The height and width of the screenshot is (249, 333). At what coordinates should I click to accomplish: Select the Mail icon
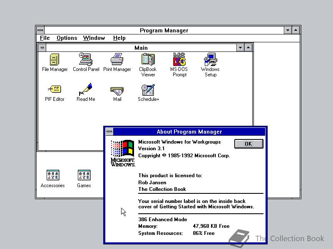[117, 90]
